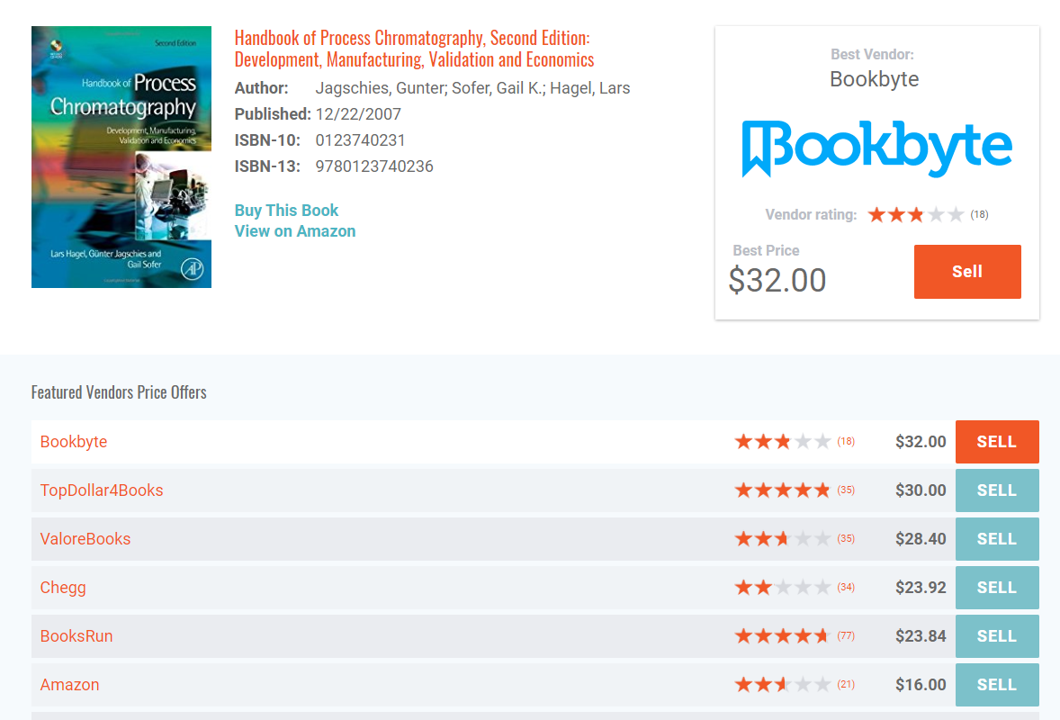Click the Handbook of Process Chromatography title
The height and width of the screenshot is (720, 1060).
[x=414, y=49]
